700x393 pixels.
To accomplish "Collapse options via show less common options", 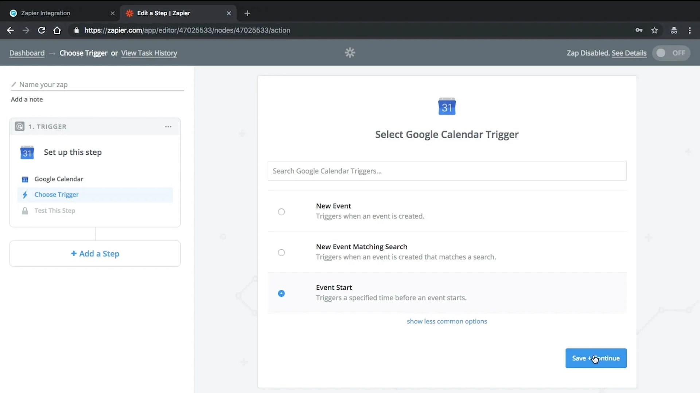I will (447, 321).
